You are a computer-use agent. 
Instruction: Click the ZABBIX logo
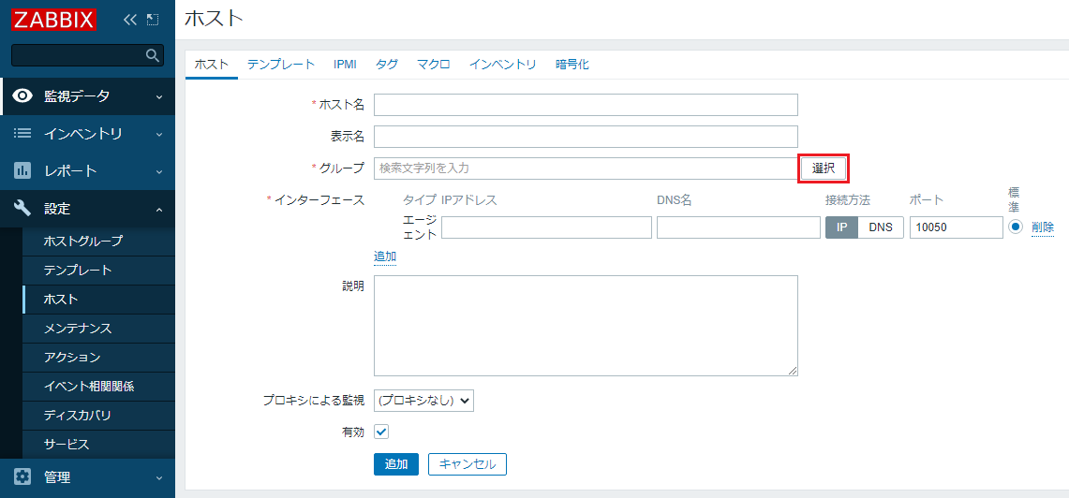click(x=53, y=20)
